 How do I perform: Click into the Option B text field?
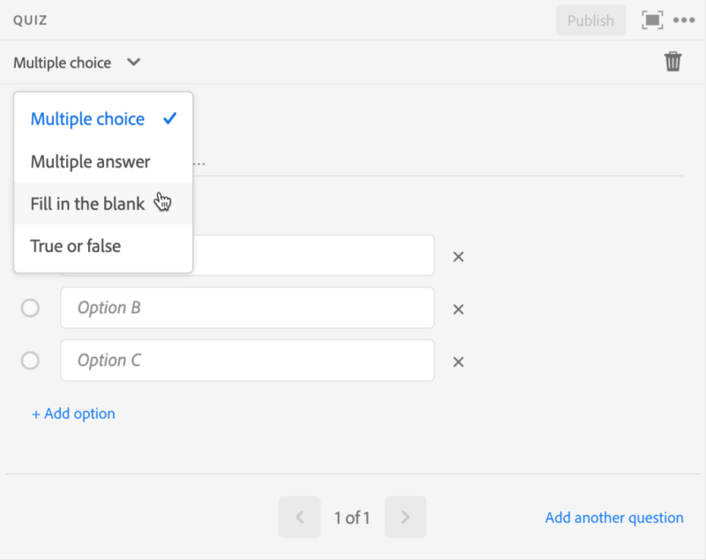247,308
